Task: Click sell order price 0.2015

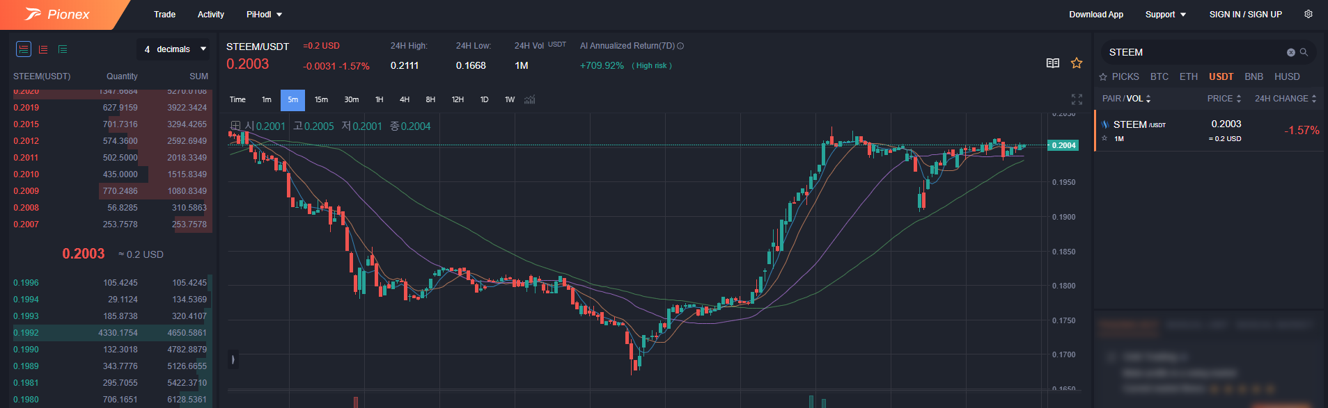Action: tap(26, 124)
